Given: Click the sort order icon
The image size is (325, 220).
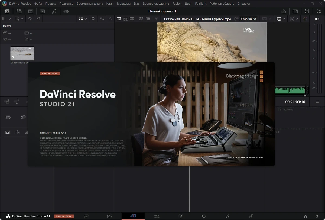Looking at the screenshot, I should pos(102,19).
